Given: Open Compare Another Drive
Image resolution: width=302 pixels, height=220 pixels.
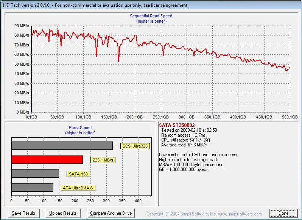Looking at the screenshot, I should (111, 213).
